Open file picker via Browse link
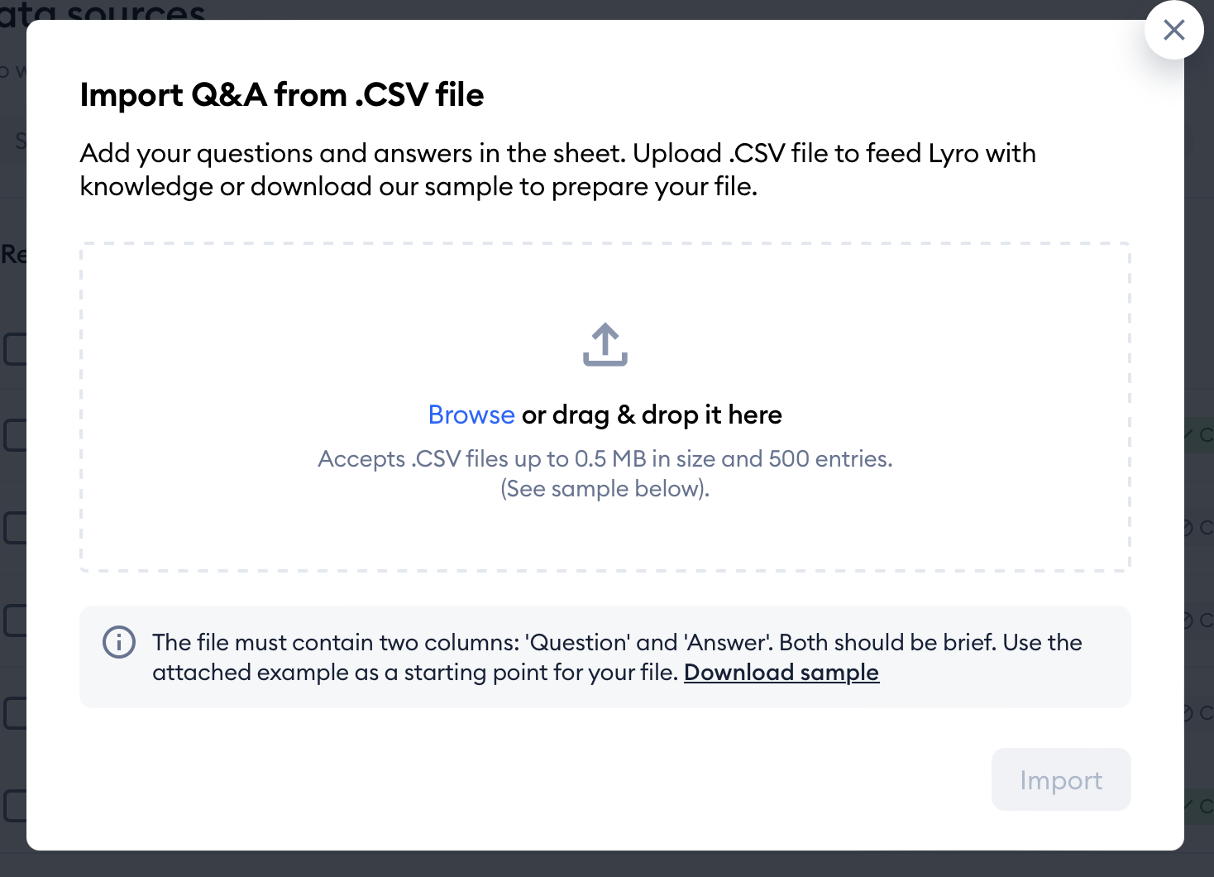Image resolution: width=1214 pixels, height=877 pixels. (471, 415)
